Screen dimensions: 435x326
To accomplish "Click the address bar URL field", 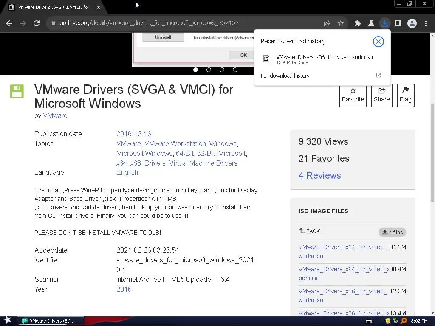I will point(149,23).
